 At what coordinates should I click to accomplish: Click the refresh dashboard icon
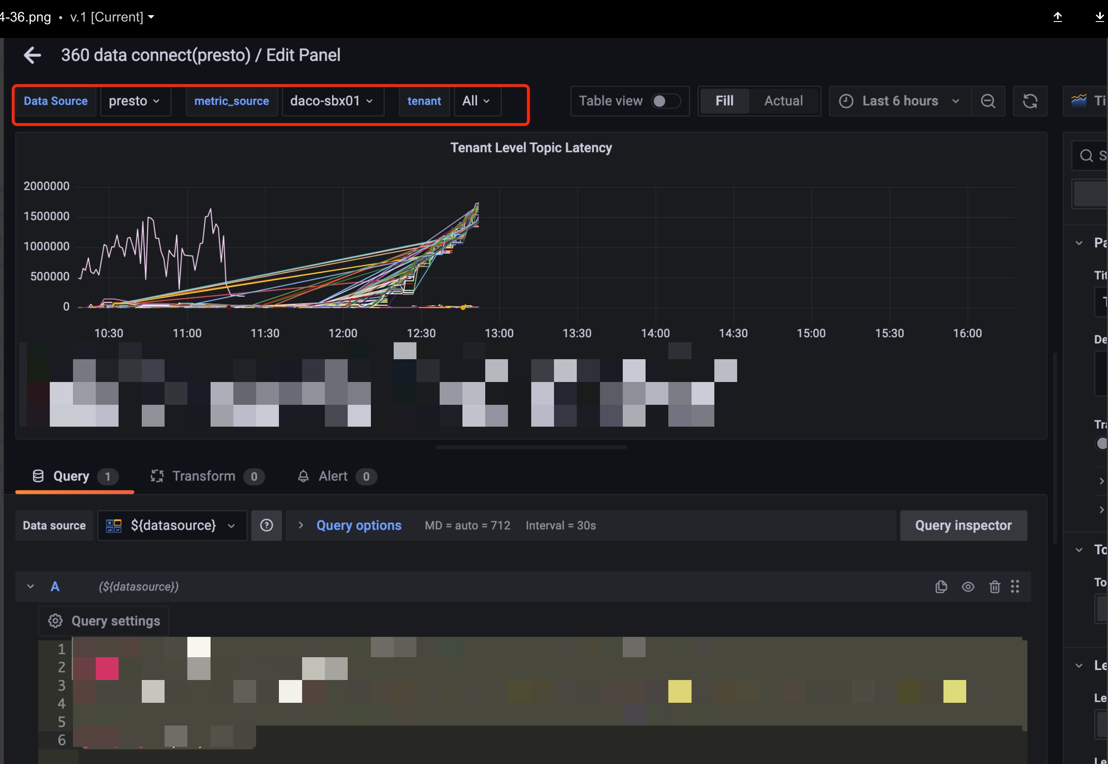tap(1030, 101)
